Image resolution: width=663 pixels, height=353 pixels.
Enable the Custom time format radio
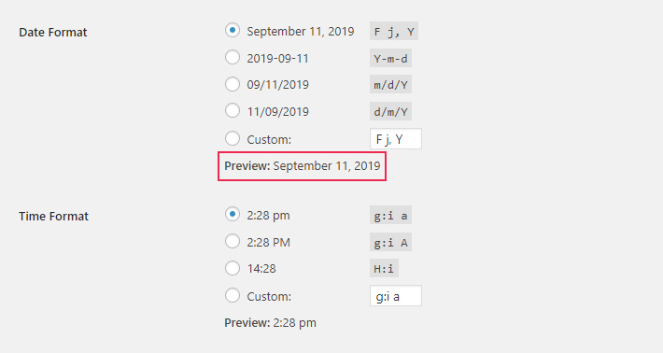[x=233, y=295]
